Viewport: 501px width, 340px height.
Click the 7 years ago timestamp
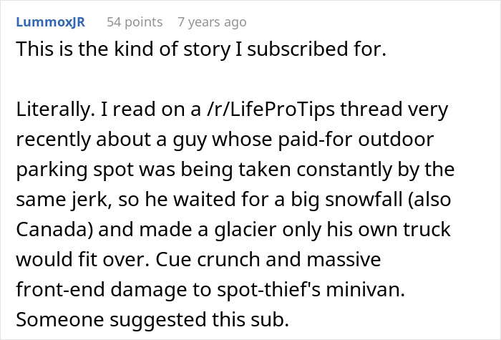point(212,22)
